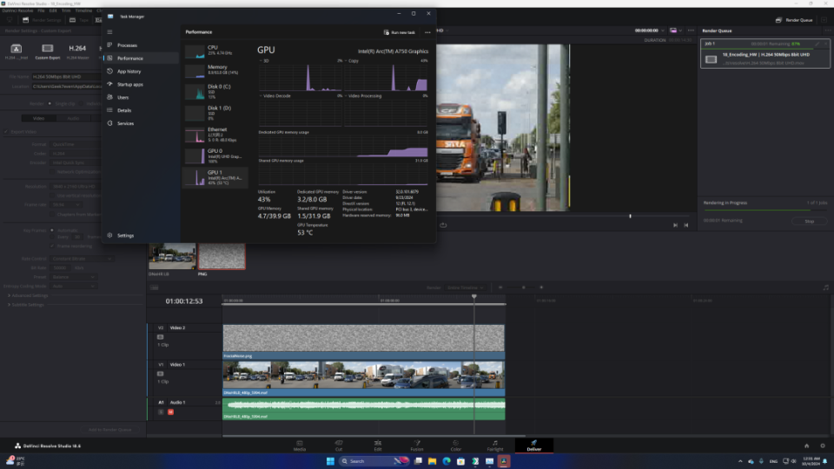834x469 pixels.
Task: Choose H.264 Master render preset
Action: point(77,51)
